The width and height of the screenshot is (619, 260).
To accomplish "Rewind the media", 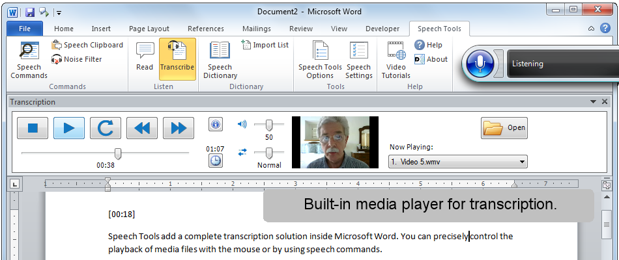I will (142, 128).
